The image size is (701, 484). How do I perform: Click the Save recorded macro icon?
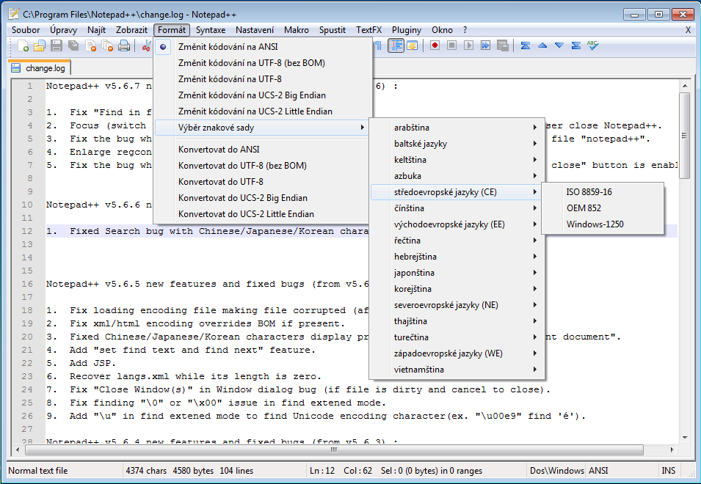point(503,45)
